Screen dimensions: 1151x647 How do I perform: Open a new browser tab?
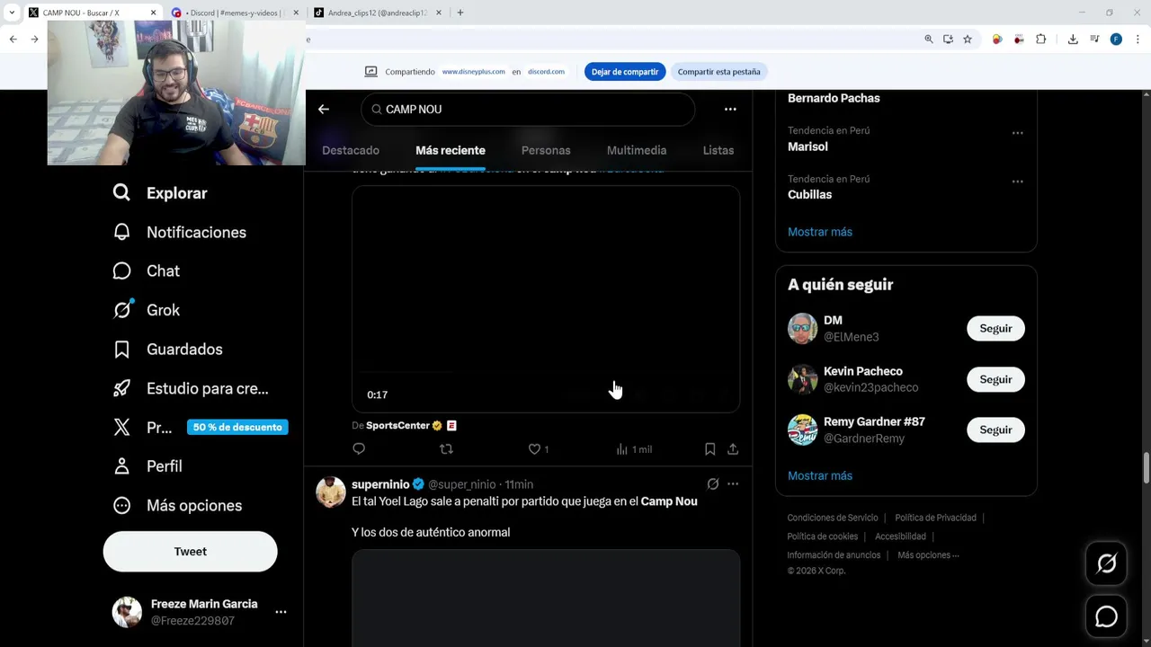460,13
